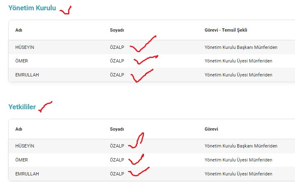Select HÜSEYİN in the Yönetim Kurulu table

25,47
